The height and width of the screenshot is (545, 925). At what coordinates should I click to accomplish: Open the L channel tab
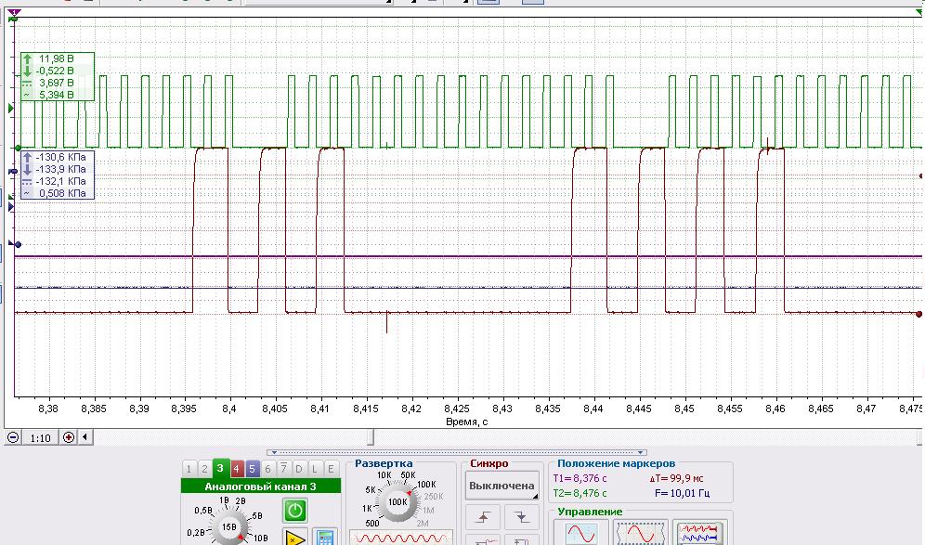coord(315,469)
